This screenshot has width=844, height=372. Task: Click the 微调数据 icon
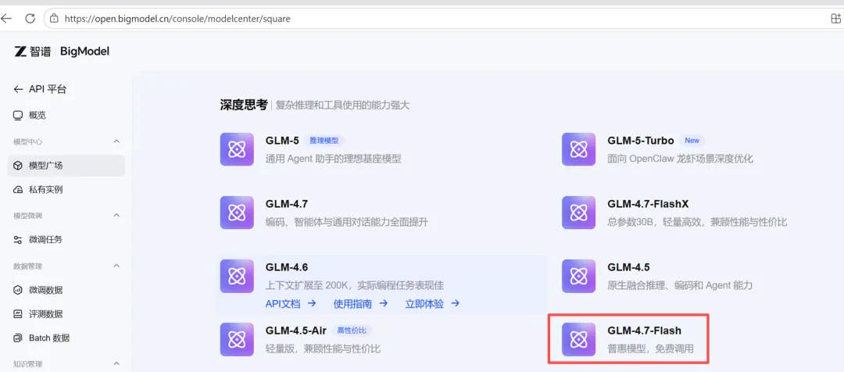[x=18, y=290]
